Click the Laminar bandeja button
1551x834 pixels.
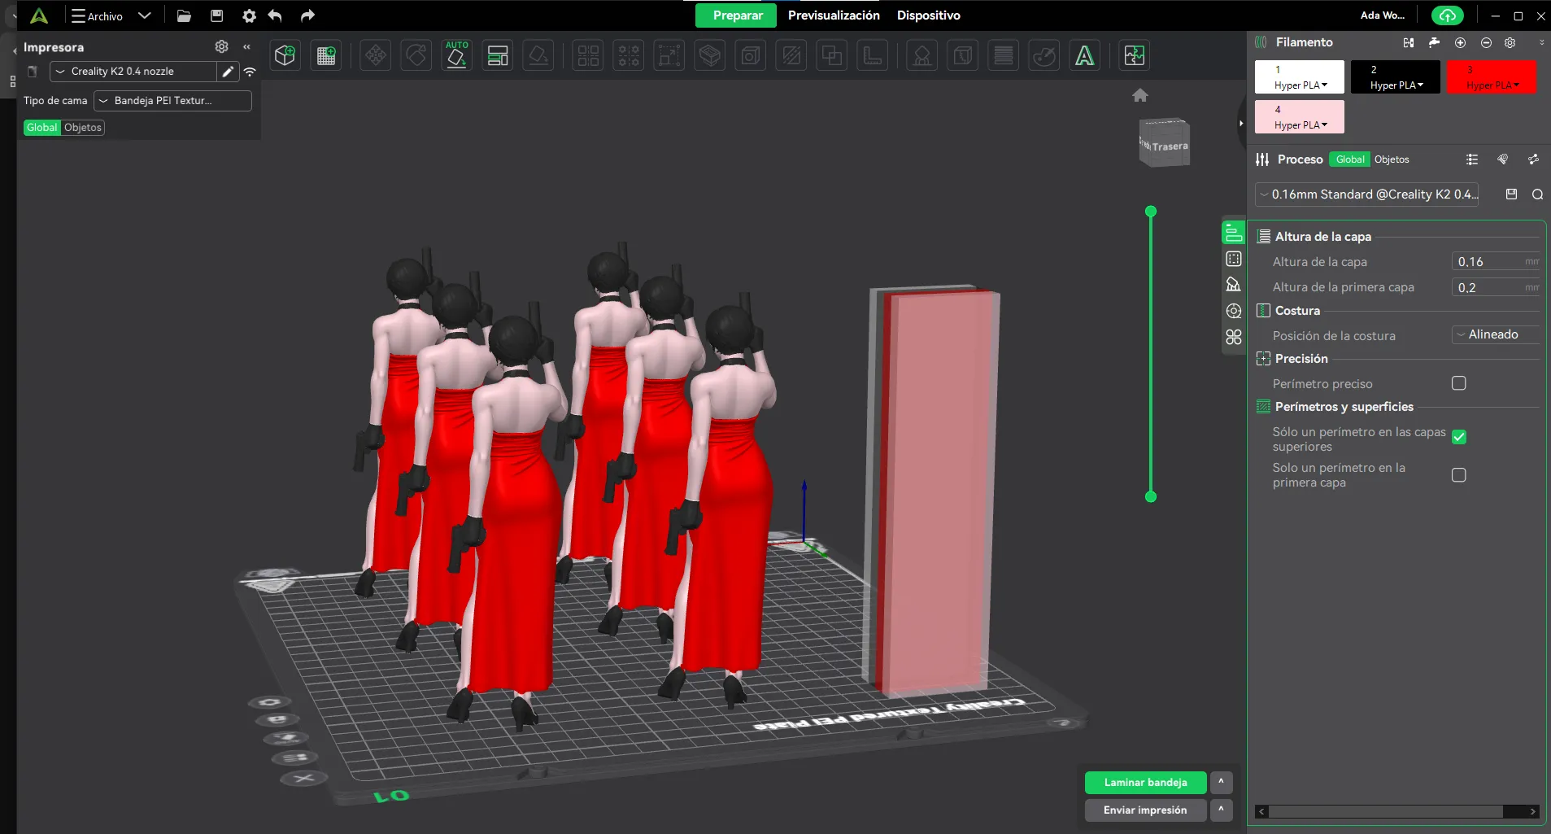coord(1144,783)
